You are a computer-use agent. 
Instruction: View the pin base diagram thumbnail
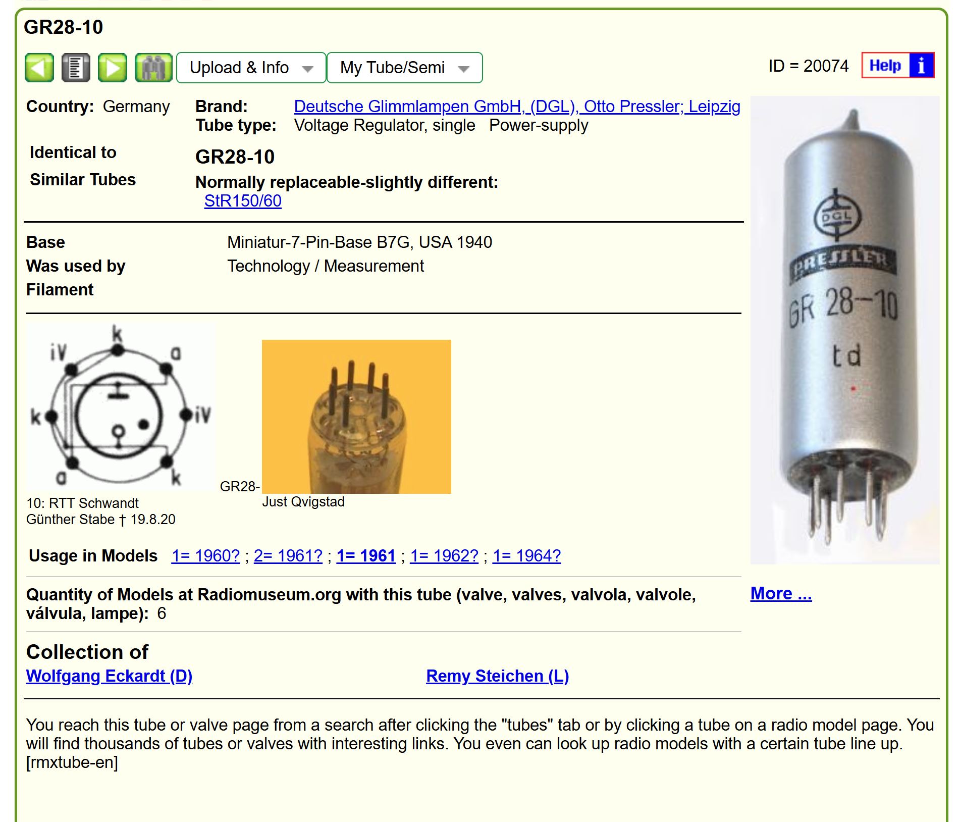(x=120, y=407)
